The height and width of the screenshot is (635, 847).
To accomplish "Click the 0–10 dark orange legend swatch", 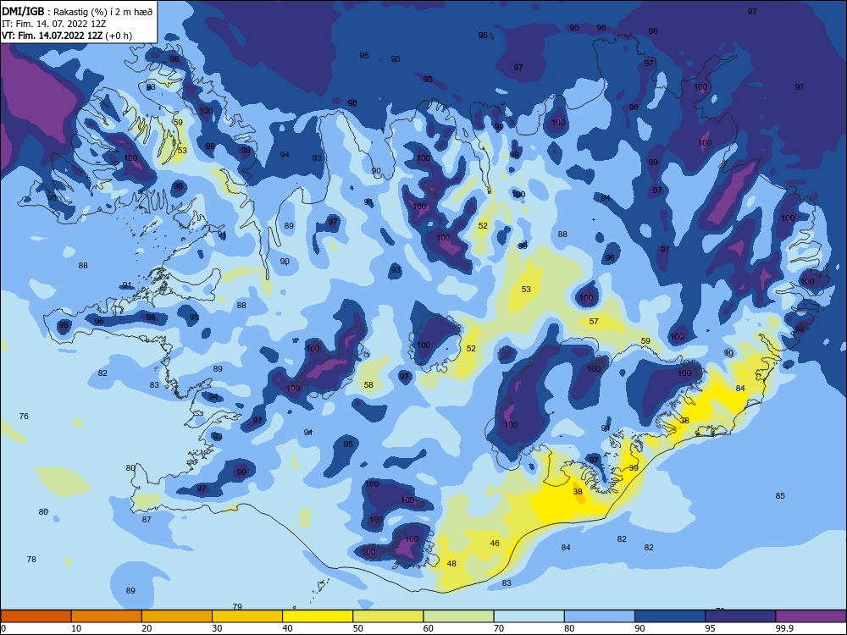I will coord(36,616).
